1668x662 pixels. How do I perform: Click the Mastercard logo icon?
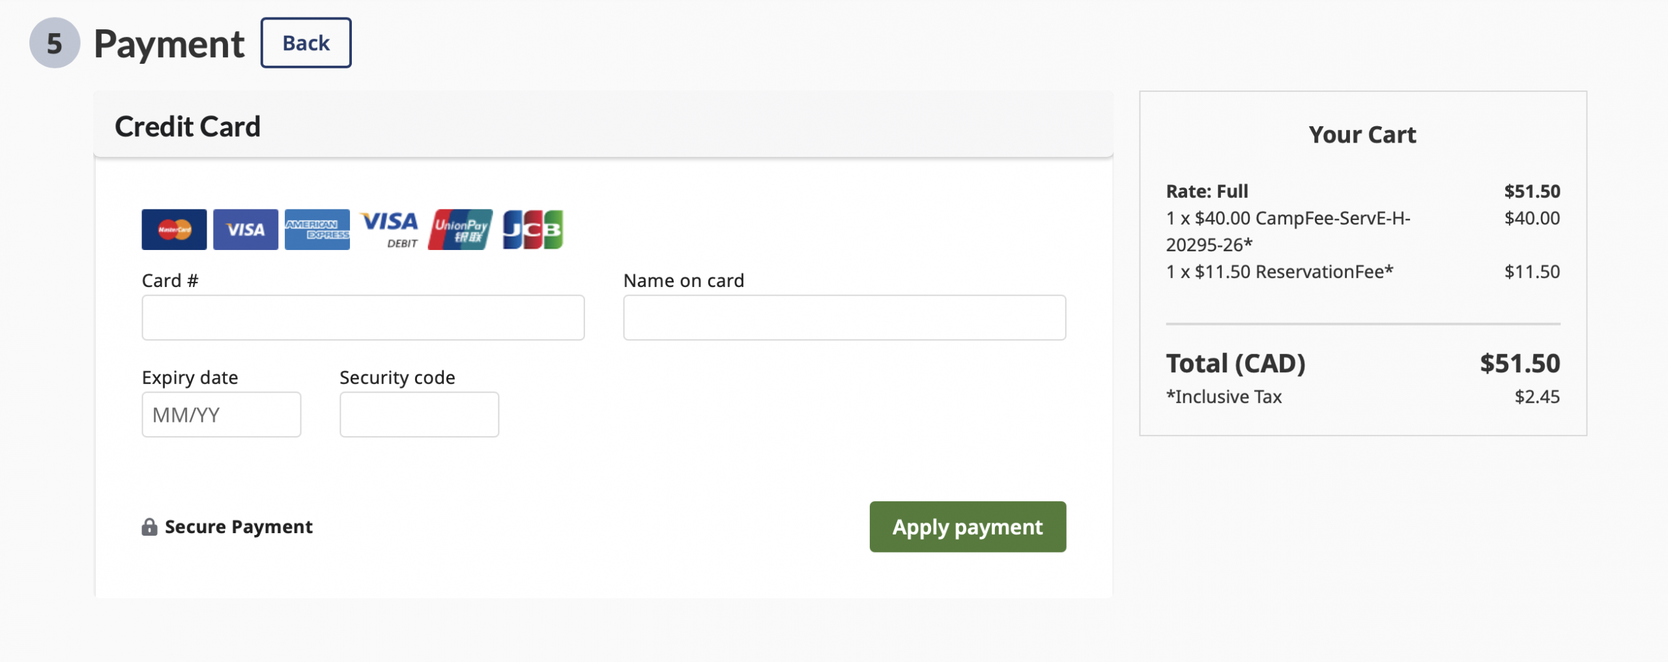point(174,229)
